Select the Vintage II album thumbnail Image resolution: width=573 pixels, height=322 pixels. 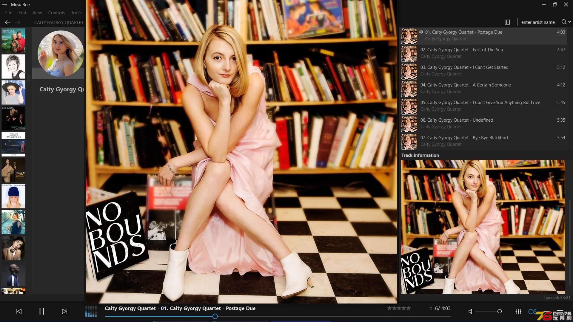point(13,170)
